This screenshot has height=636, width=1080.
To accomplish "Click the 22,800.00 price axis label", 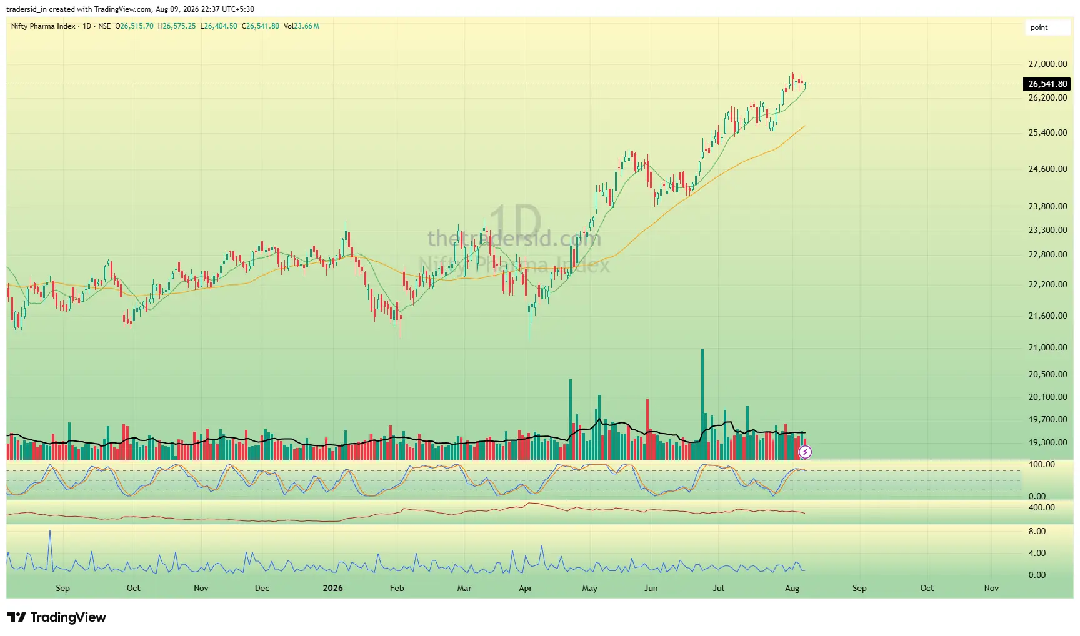I will 1047,254.
